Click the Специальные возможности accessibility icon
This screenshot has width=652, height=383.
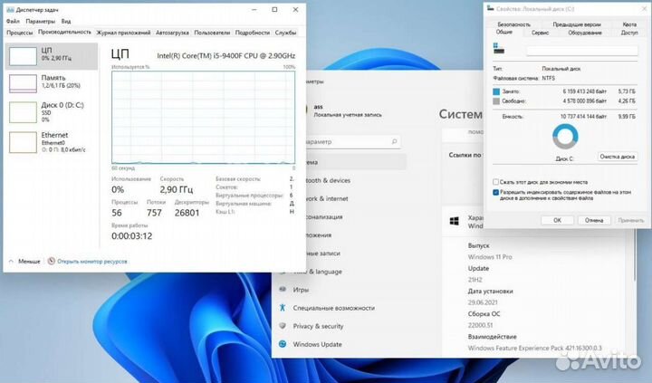pos(283,308)
